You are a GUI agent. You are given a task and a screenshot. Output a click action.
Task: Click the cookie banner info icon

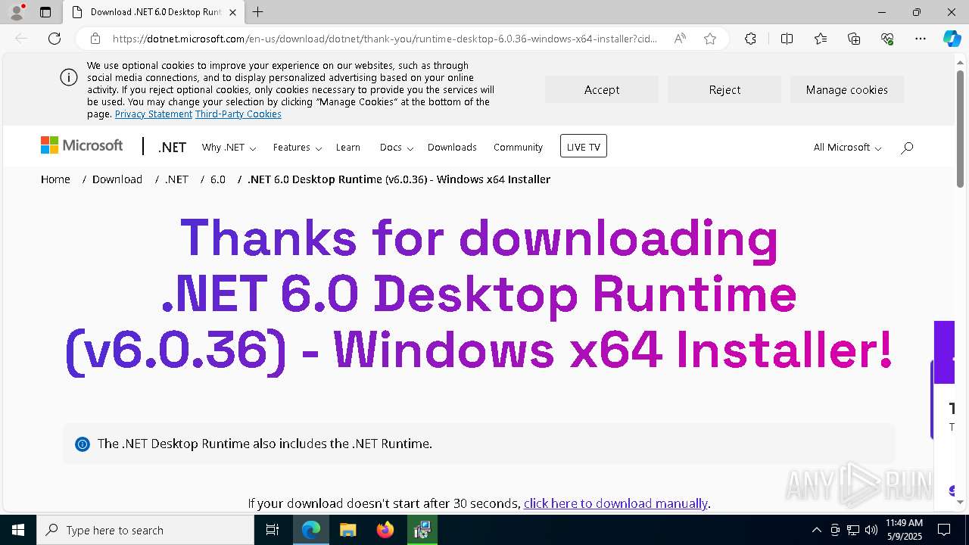point(69,77)
